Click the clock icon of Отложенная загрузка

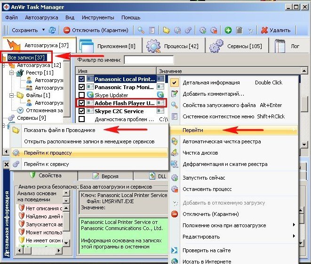click(20, 110)
